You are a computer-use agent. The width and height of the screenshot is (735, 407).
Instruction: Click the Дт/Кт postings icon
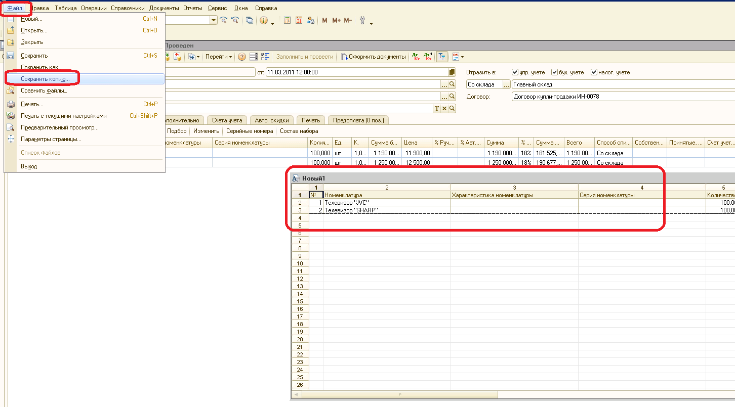point(415,56)
